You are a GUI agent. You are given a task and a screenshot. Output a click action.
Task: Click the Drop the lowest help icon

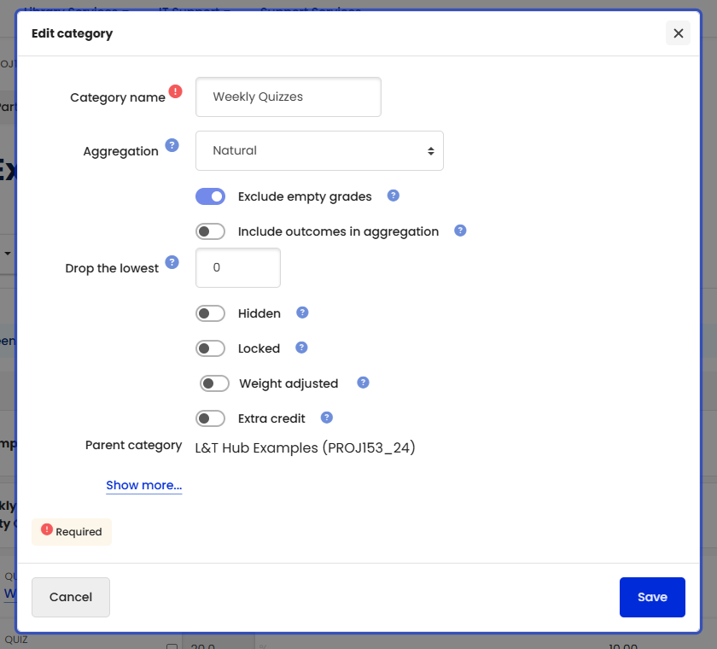[172, 260]
